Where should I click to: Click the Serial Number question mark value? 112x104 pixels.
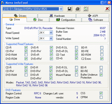(105, 39)
